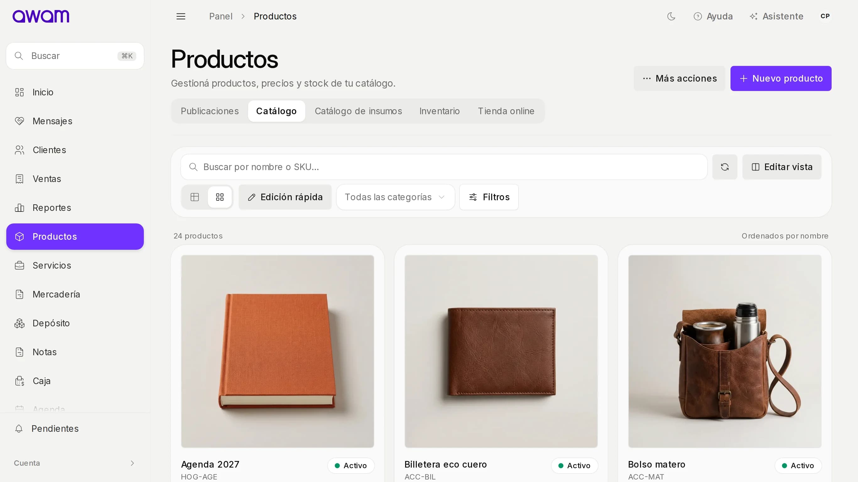Image resolution: width=858 pixels, height=482 pixels.
Task: Open Caja in sidebar
Action: (75, 381)
